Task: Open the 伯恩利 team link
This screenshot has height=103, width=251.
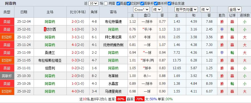Action: [50, 68]
